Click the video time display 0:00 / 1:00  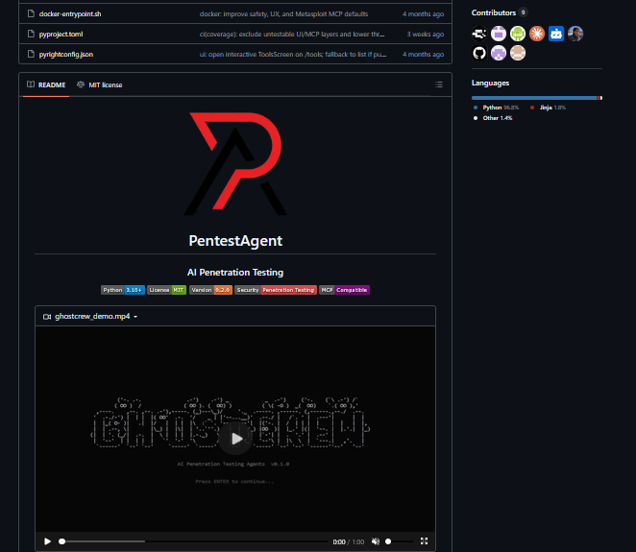349,541
